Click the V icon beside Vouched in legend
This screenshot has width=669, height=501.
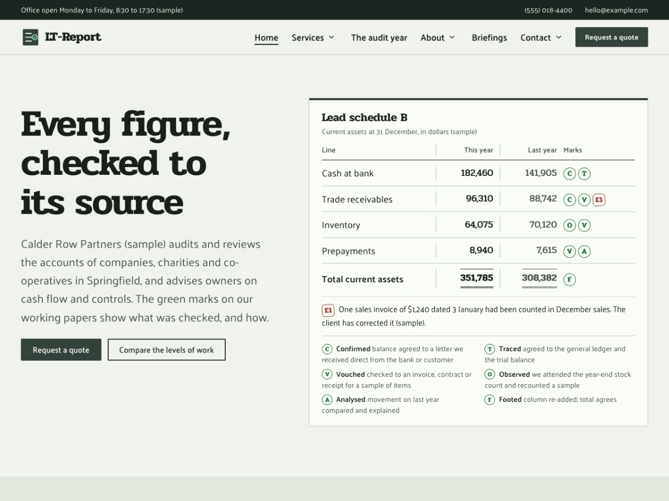[327, 375]
